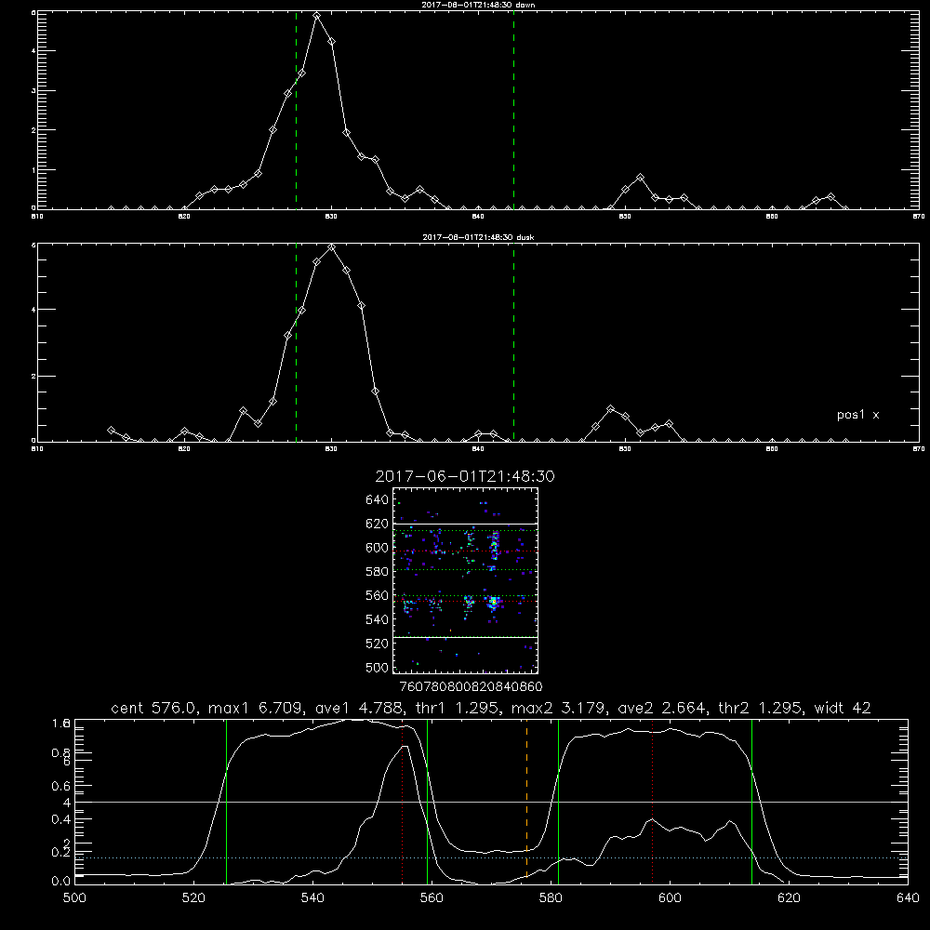The width and height of the screenshot is (930, 930).
Task: Click the right green dashed line in dusk plot
Action: tap(513, 342)
